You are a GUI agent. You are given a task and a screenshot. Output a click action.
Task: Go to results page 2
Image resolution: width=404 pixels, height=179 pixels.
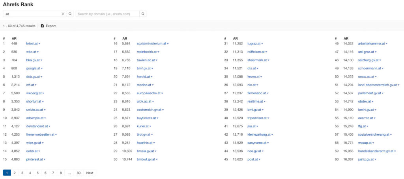15,173
